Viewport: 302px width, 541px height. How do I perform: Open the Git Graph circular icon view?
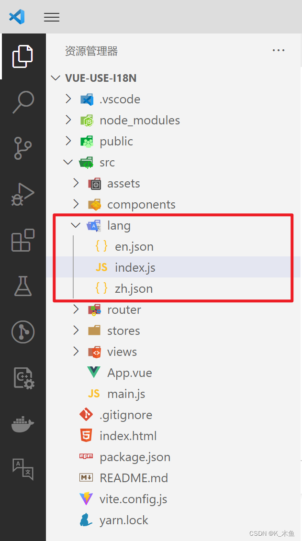(23, 332)
